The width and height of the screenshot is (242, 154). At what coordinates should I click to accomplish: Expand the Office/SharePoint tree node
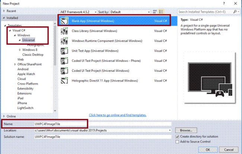click(15, 64)
